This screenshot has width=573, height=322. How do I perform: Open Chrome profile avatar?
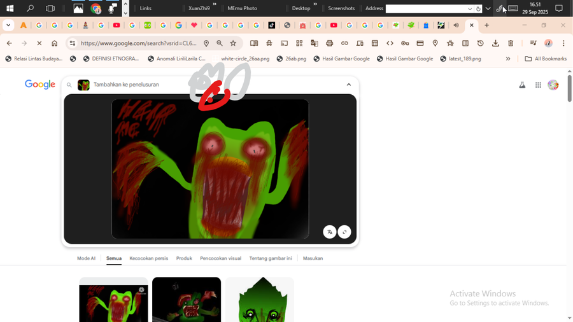[x=549, y=43]
